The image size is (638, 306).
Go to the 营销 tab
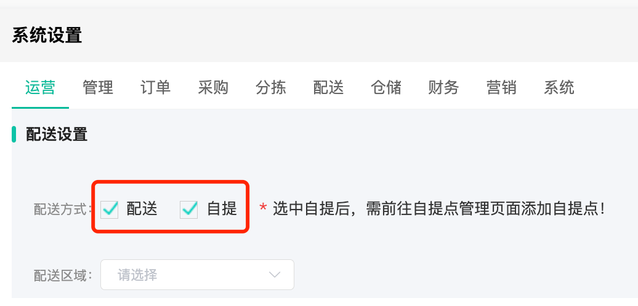tap(501, 87)
